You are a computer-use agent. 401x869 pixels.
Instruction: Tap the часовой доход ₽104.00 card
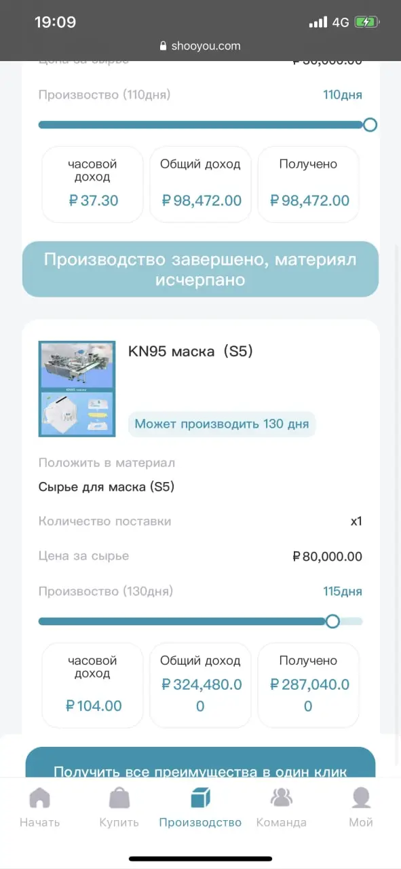93,685
